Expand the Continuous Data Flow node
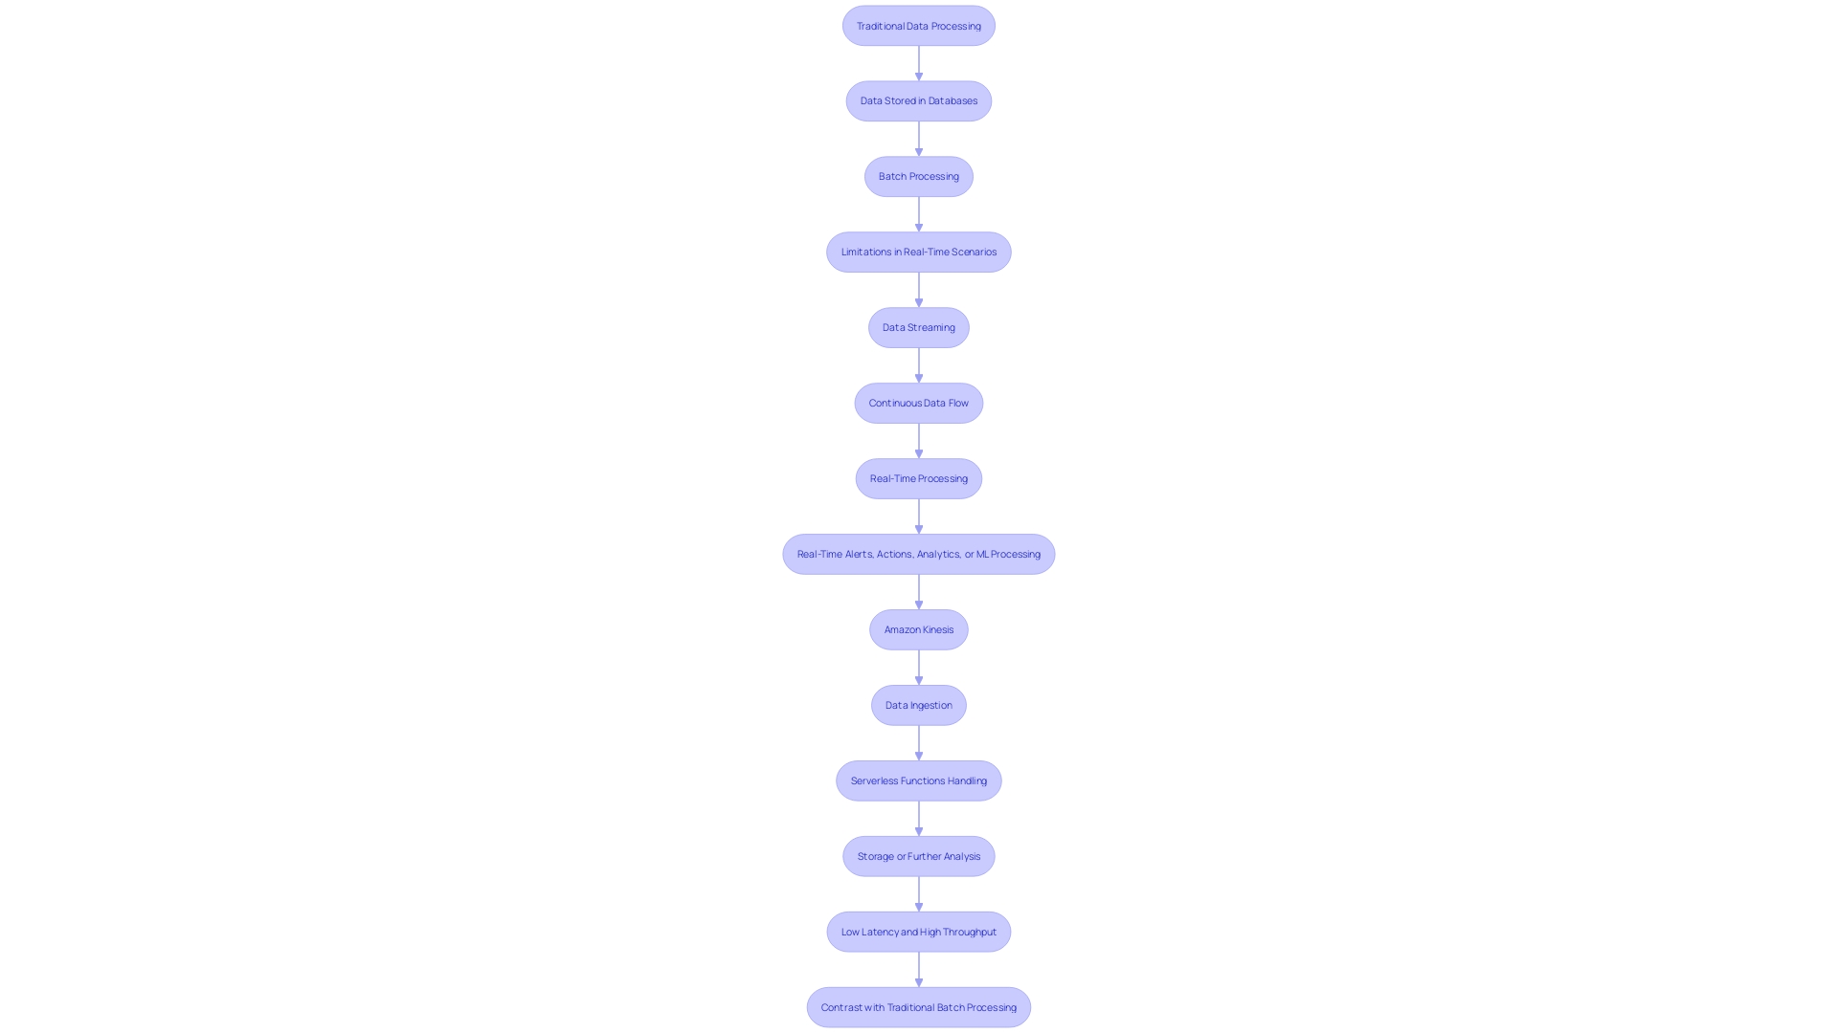The width and height of the screenshot is (1838, 1033). pos(918,403)
